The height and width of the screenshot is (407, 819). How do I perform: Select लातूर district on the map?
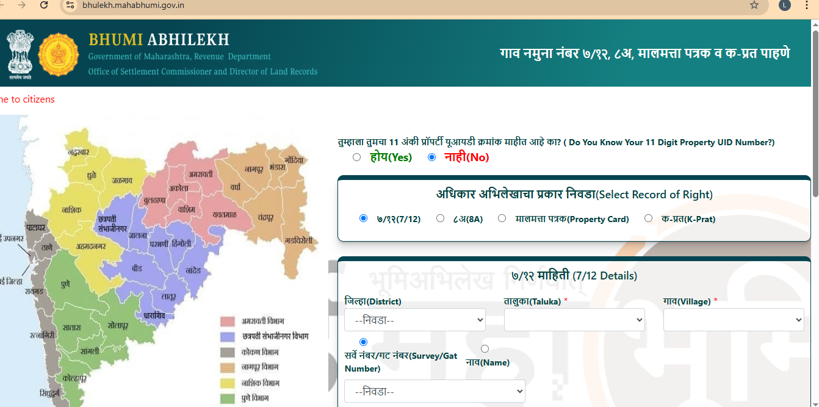click(x=169, y=297)
